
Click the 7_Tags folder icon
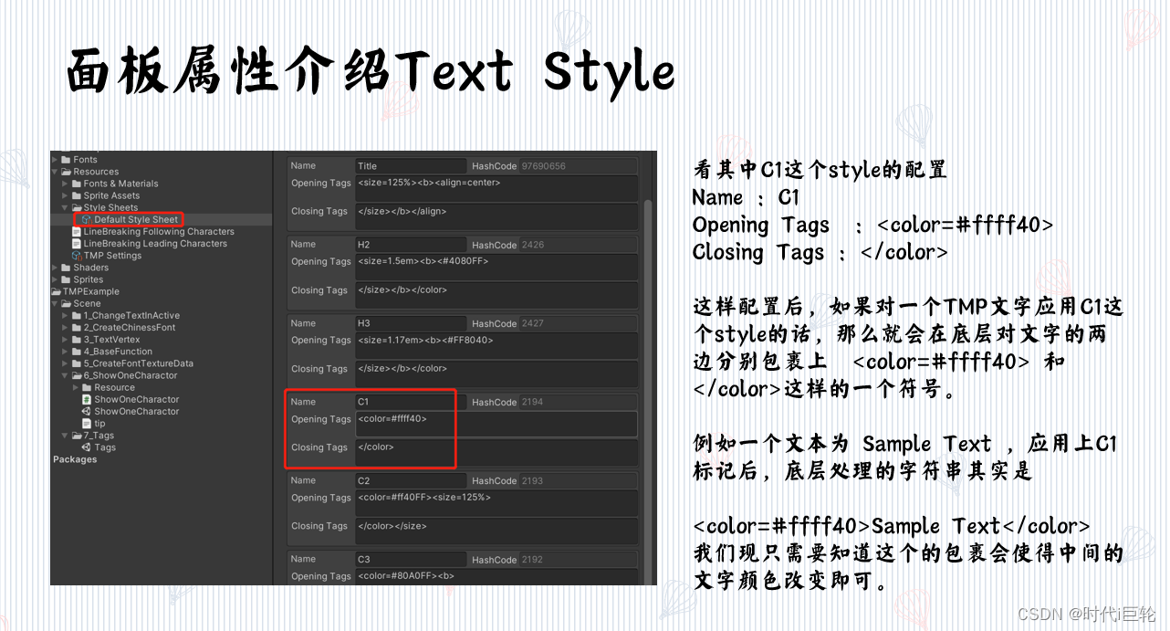click(x=78, y=436)
